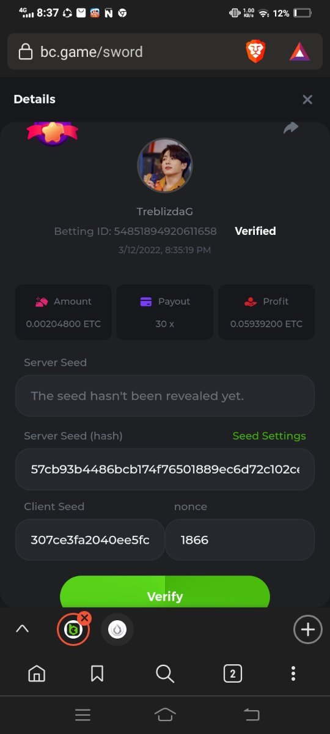Open the Brave Rewards triangle icon
The height and width of the screenshot is (734, 330).
click(299, 52)
